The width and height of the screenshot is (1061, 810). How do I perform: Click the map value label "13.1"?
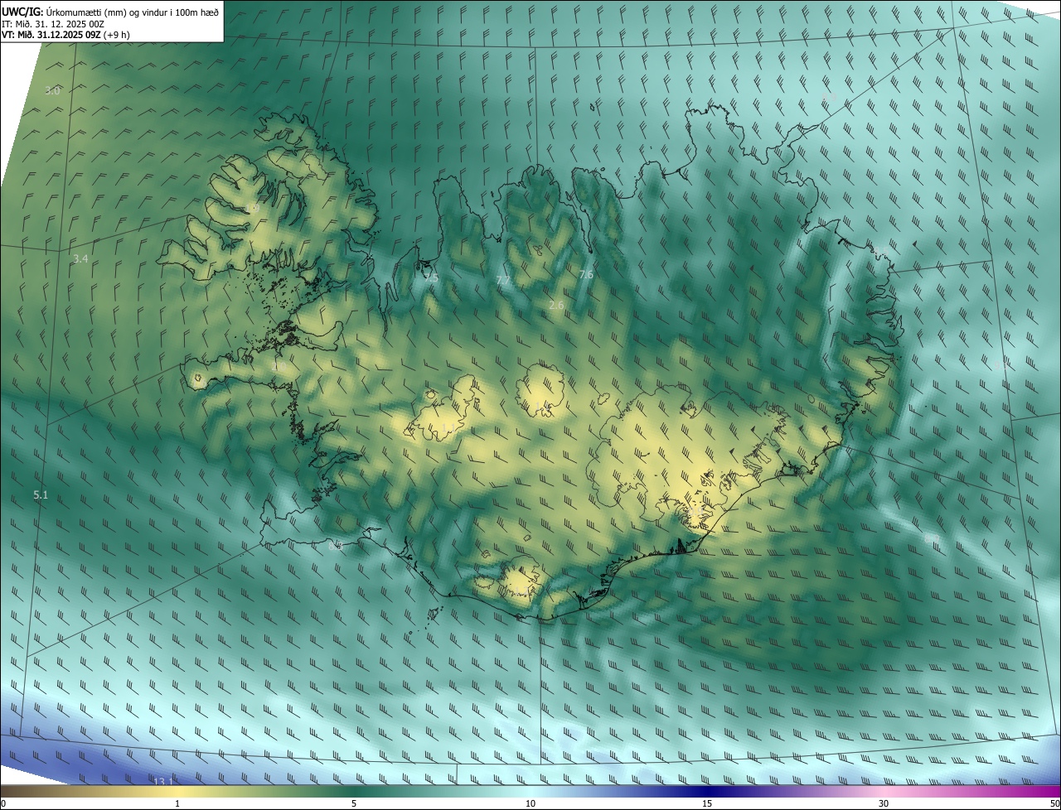[x=163, y=781]
